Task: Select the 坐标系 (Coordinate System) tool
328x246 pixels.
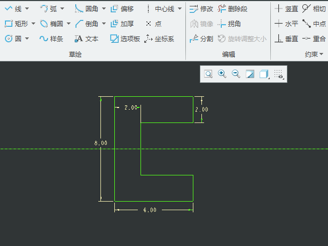Action: pyautogui.click(x=159, y=39)
